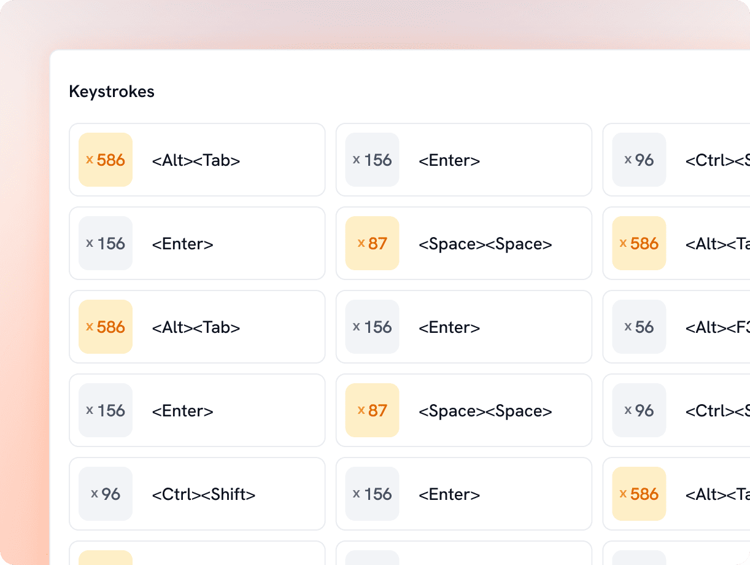Click the <Enter> card in the third row

[x=463, y=327]
